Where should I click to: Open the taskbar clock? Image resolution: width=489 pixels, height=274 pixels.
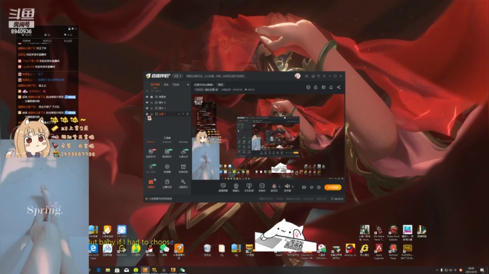471,270
